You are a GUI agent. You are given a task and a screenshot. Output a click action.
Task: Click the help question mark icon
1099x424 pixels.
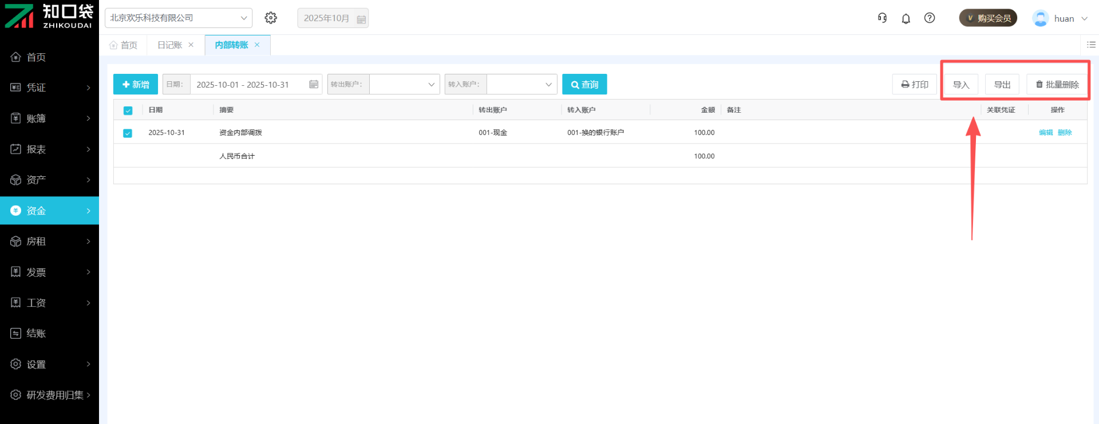click(930, 18)
